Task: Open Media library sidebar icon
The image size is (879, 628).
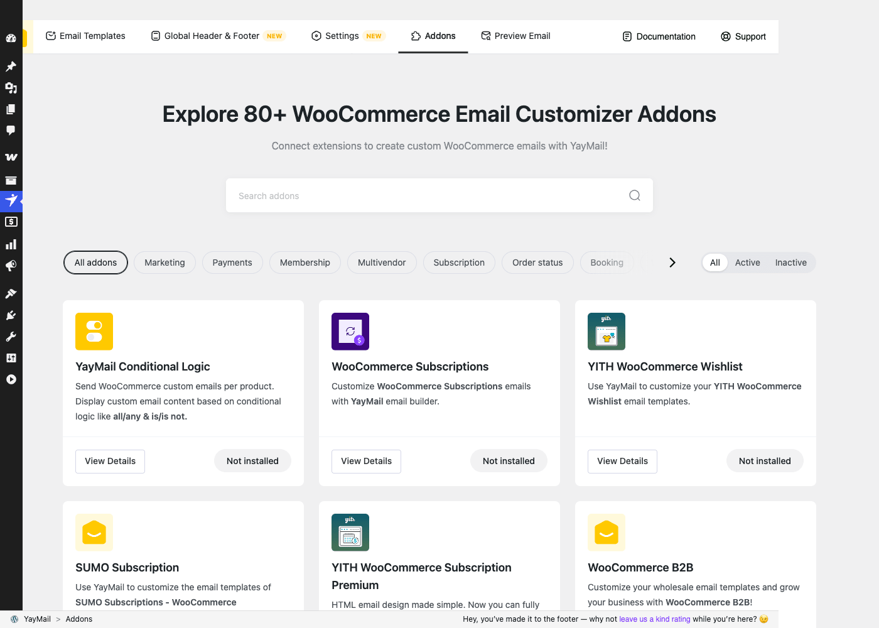Action: tap(11, 88)
